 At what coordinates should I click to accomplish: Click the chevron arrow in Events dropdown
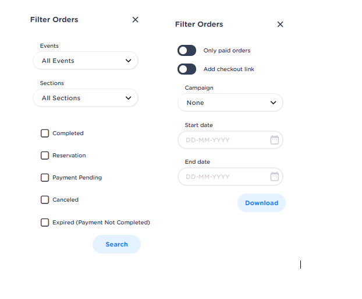click(x=129, y=61)
